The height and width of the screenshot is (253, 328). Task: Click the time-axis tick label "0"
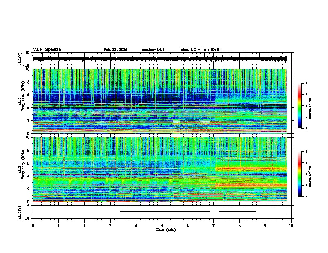coord(33,226)
